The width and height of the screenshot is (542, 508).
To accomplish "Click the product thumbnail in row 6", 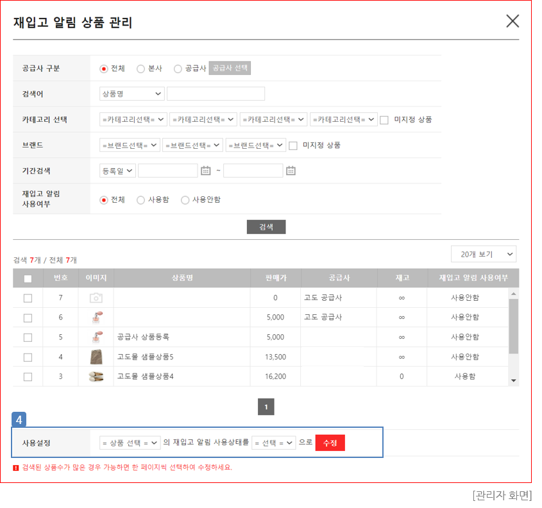I will pyautogui.click(x=96, y=317).
